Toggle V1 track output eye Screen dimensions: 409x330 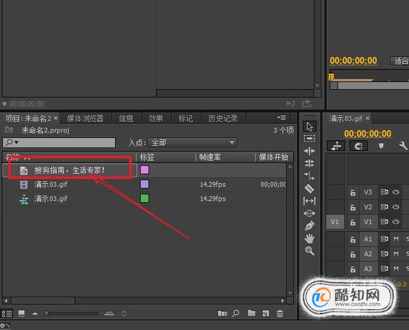click(x=396, y=222)
